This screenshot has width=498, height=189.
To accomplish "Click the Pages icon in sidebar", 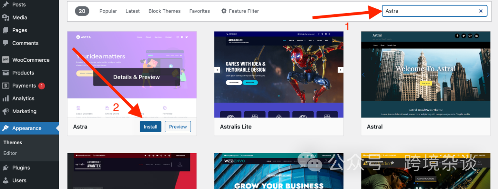I will pyautogui.click(x=6, y=30).
